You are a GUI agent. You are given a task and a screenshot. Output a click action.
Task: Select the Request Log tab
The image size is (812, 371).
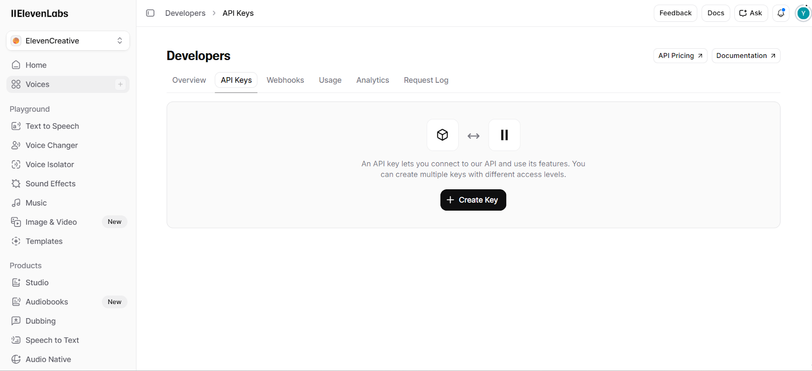pyautogui.click(x=426, y=80)
